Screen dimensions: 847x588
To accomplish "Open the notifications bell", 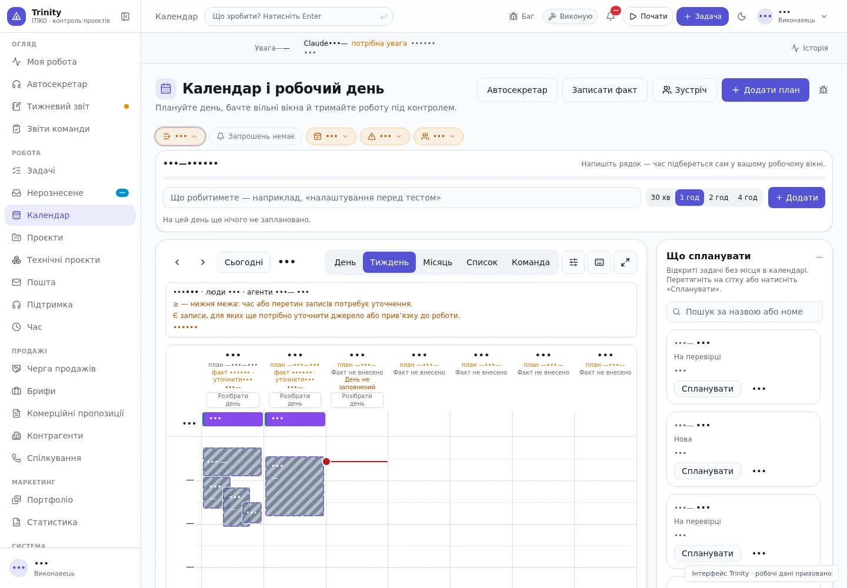I will pyautogui.click(x=611, y=16).
